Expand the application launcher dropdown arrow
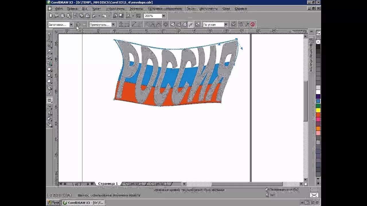This screenshot has height=206, width=367. (x=133, y=16)
